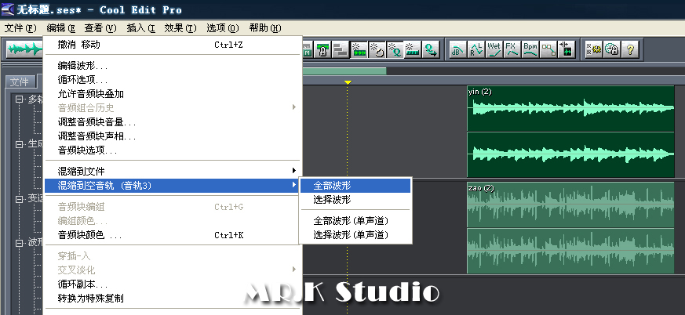Select the zao (2) audio clip
The image size is (685, 315).
(570, 228)
